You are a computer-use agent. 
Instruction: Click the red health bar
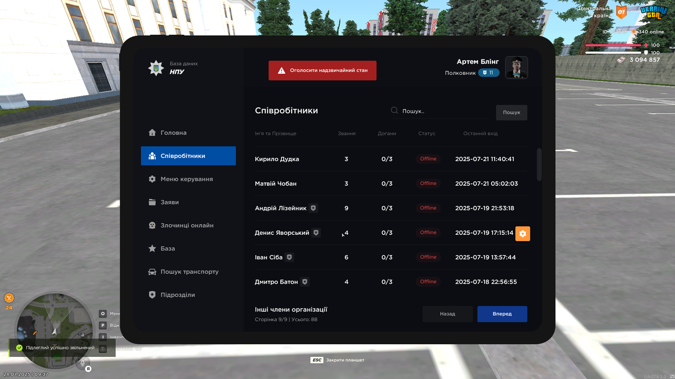pyautogui.click(x=613, y=45)
